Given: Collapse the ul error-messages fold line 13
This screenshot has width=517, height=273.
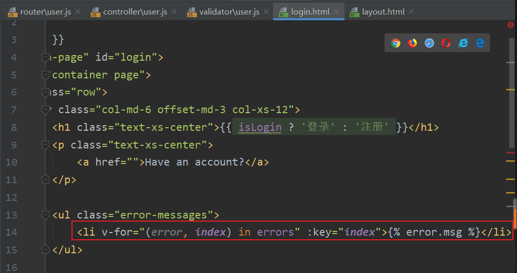Looking at the screenshot, I should [x=46, y=215].
